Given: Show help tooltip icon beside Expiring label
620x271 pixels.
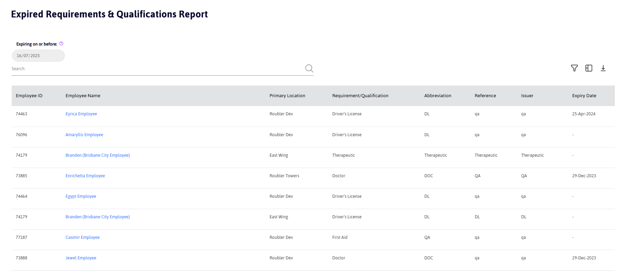Looking at the screenshot, I should (x=61, y=43).
